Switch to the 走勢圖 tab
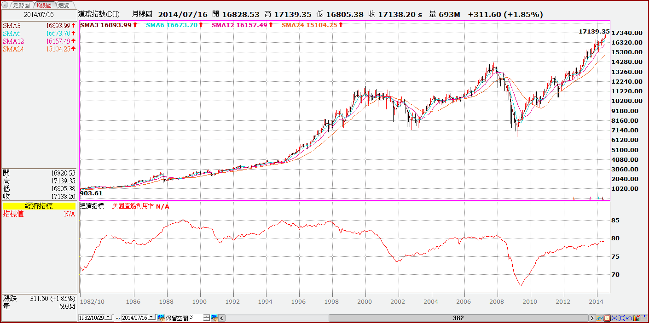649x323 pixels. tap(21, 5)
